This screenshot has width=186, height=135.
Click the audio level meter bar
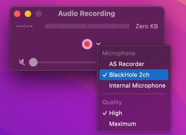tap(87, 26)
